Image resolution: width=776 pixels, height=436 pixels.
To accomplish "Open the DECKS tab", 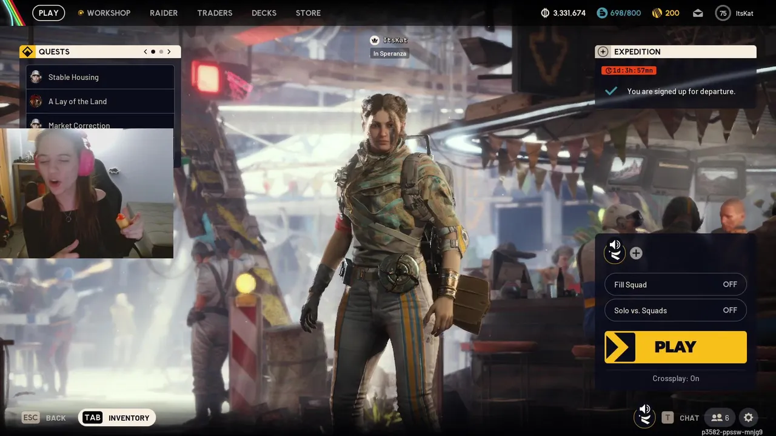I will 264,13.
